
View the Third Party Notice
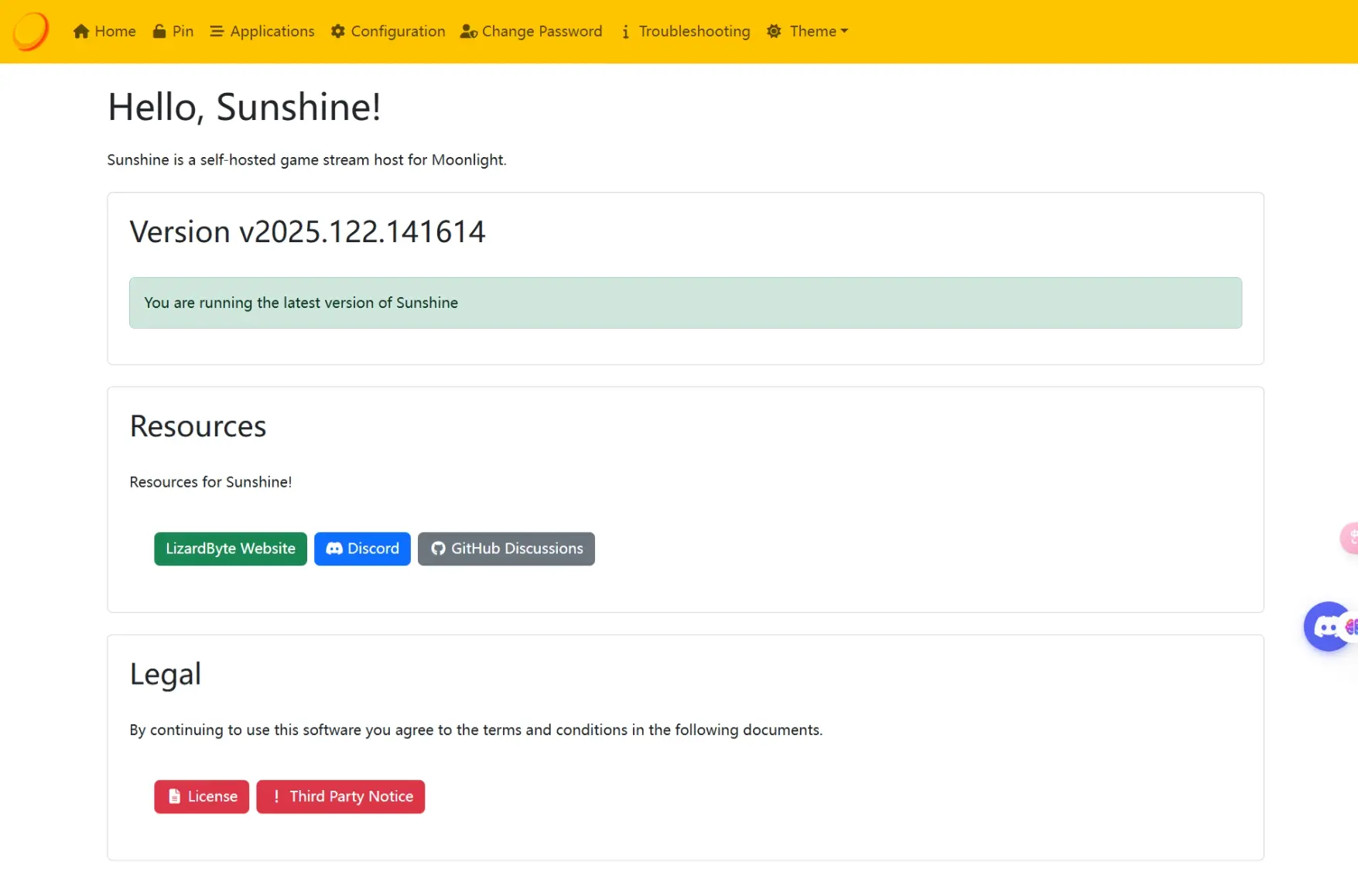(340, 797)
